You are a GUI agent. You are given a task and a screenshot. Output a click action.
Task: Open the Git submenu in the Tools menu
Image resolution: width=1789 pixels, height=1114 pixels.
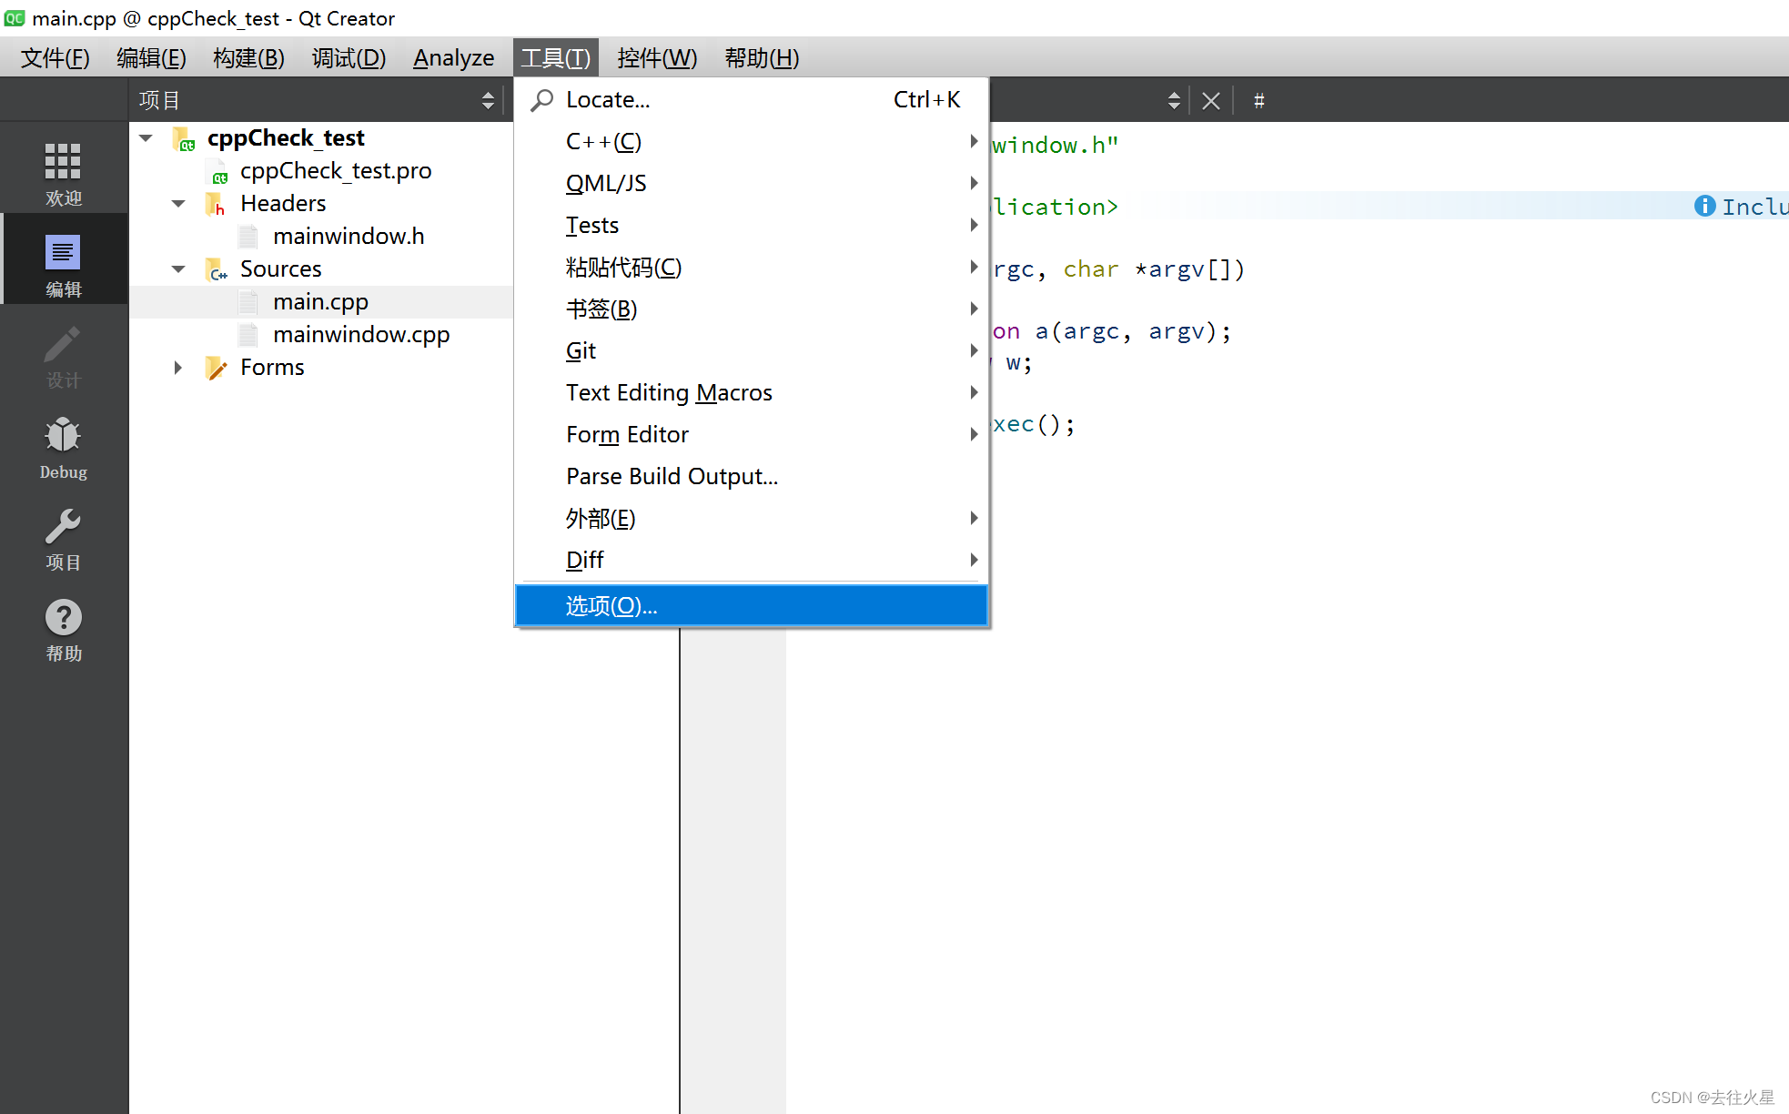[x=581, y=350]
